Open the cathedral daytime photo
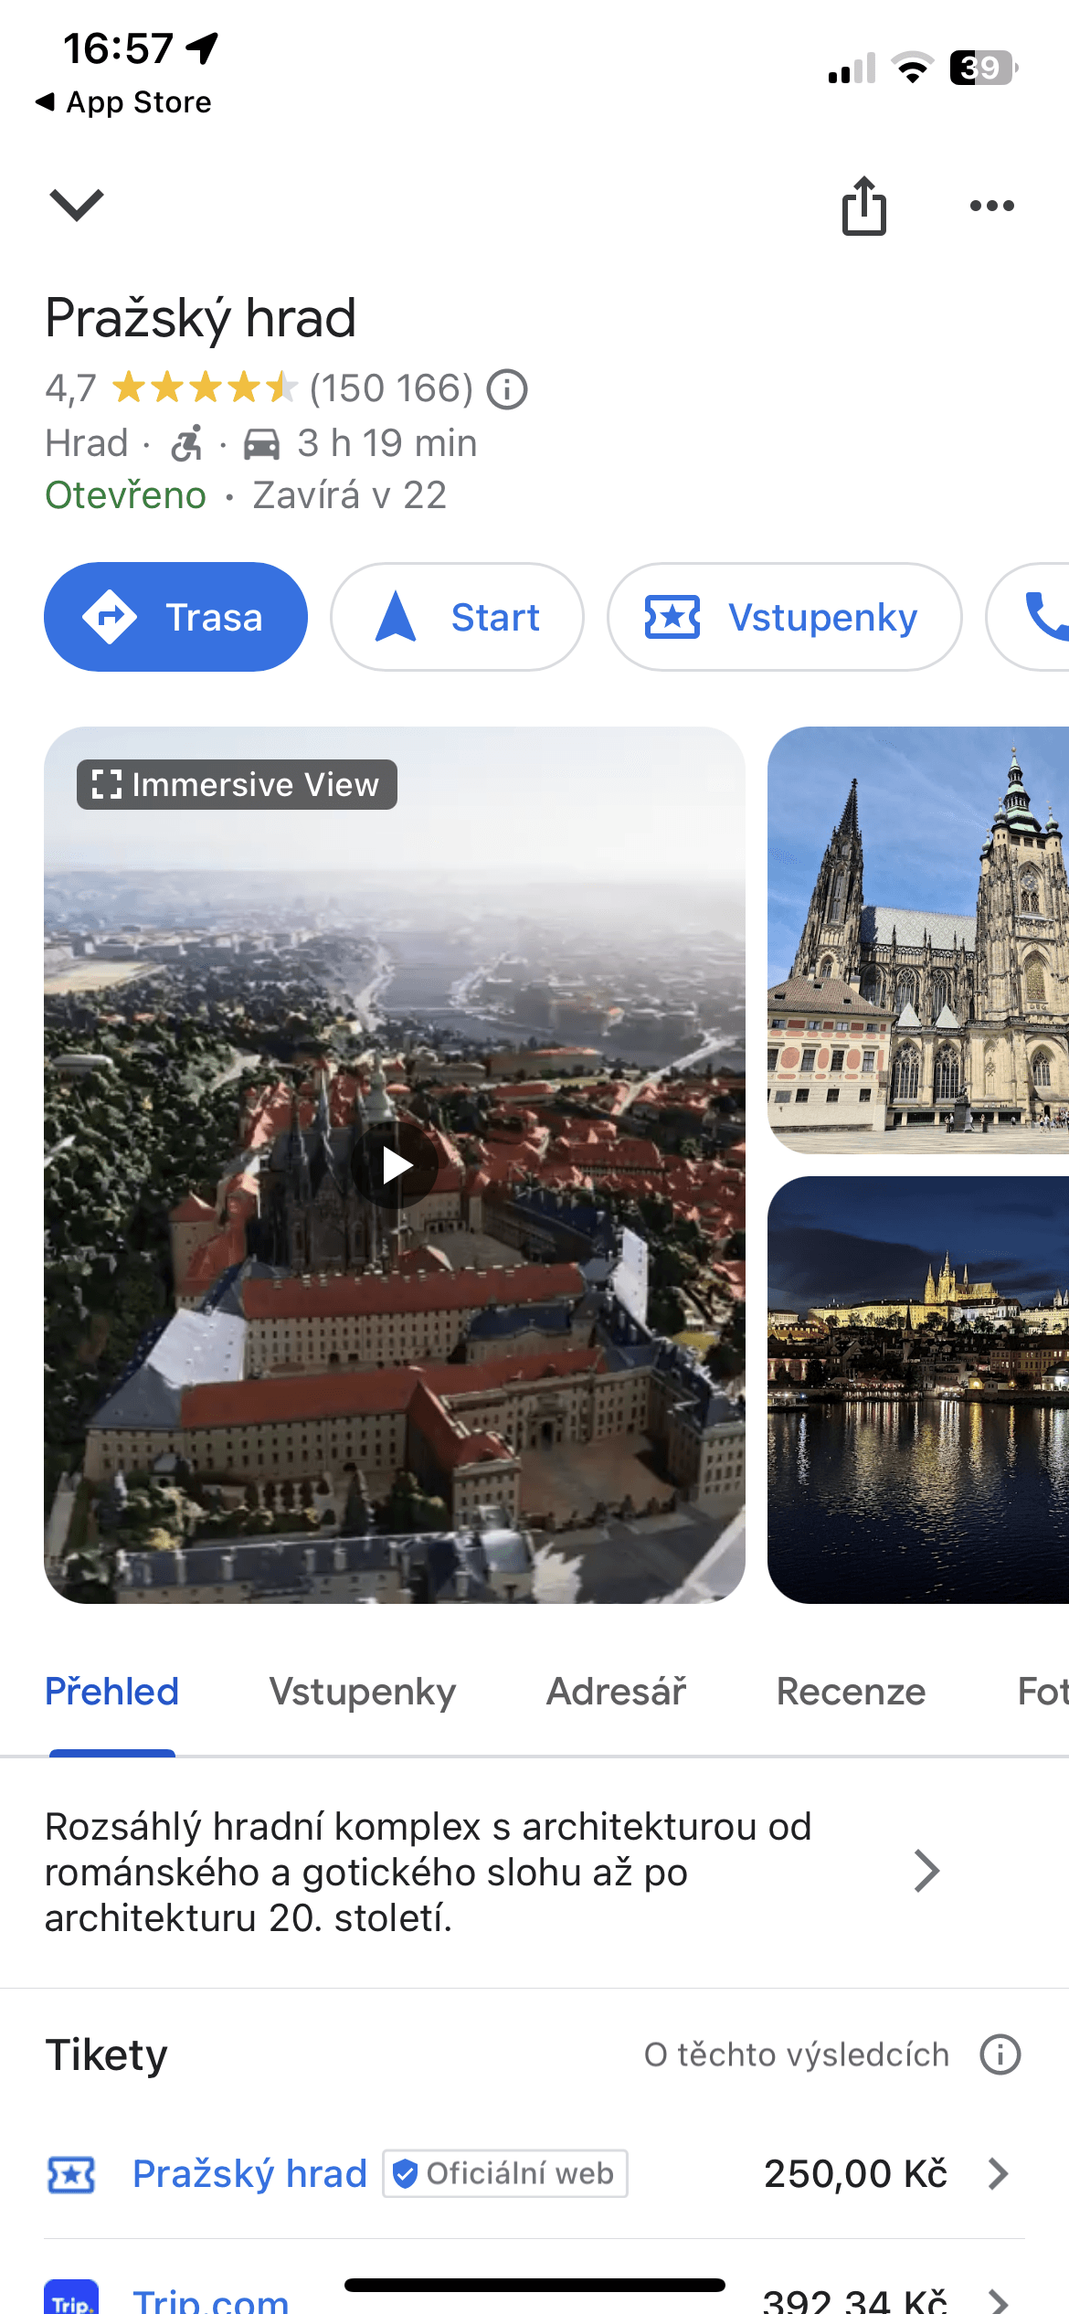Screen dimensions: 1069x2314 pyautogui.click(x=918, y=939)
